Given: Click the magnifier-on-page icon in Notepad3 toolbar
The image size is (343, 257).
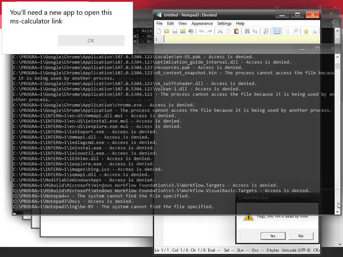Looking at the screenshot, I should (266, 31).
